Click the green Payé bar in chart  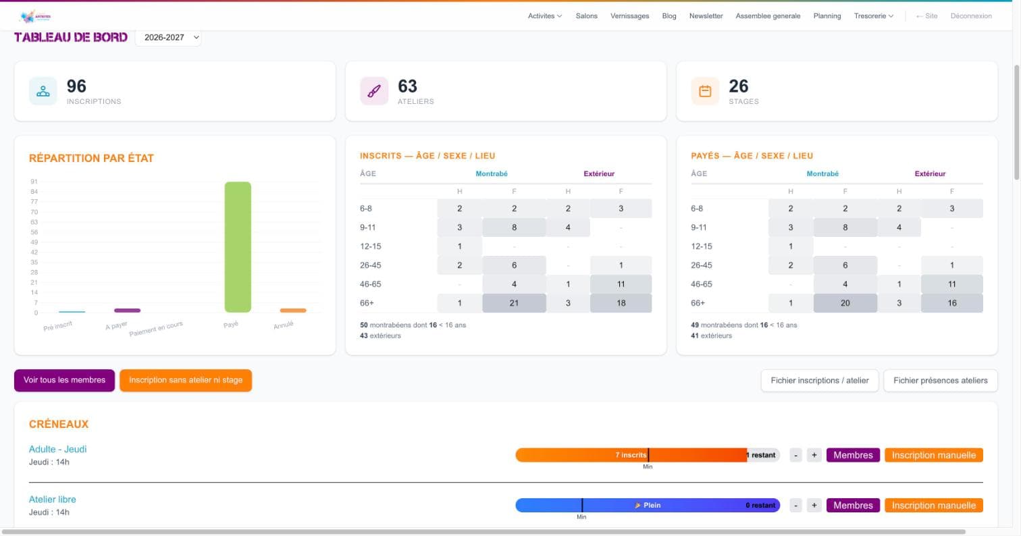[238, 247]
